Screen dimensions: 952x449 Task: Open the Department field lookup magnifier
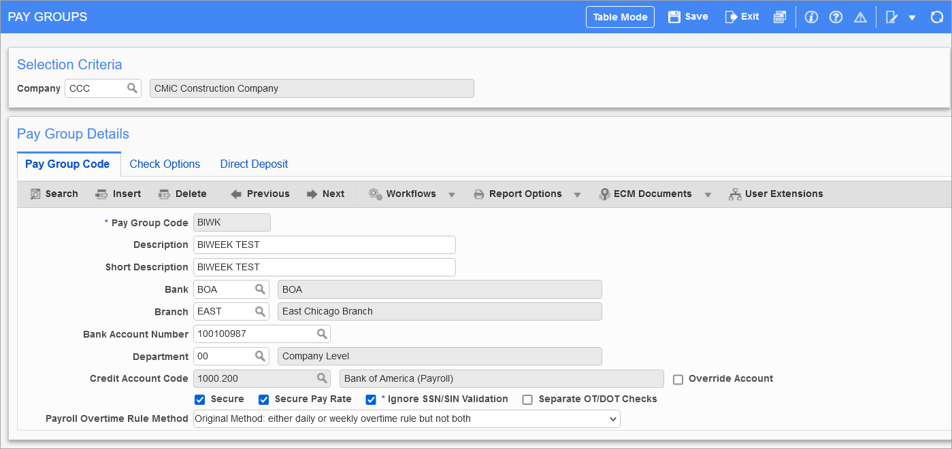pyautogui.click(x=261, y=357)
